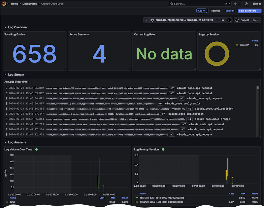Viewport: 264px width, 208px height.
Task: Click the Exit edit link
Action: tap(230, 11)
